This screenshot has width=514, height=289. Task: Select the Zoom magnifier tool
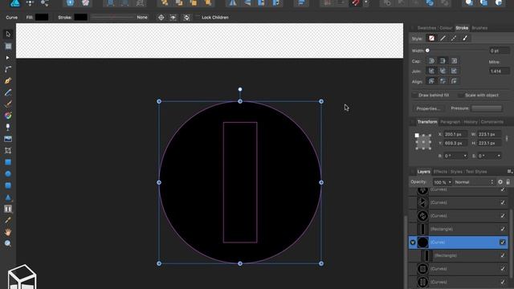point(8,243)
